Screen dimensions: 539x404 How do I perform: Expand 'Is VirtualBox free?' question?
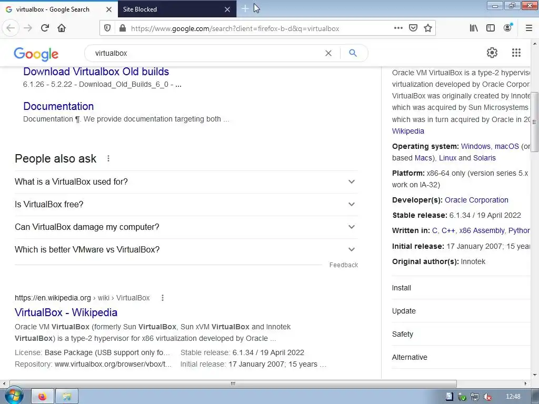point(186,205)
